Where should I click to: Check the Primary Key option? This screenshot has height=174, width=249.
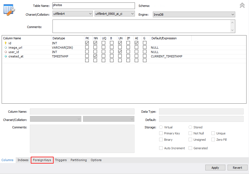161,133
